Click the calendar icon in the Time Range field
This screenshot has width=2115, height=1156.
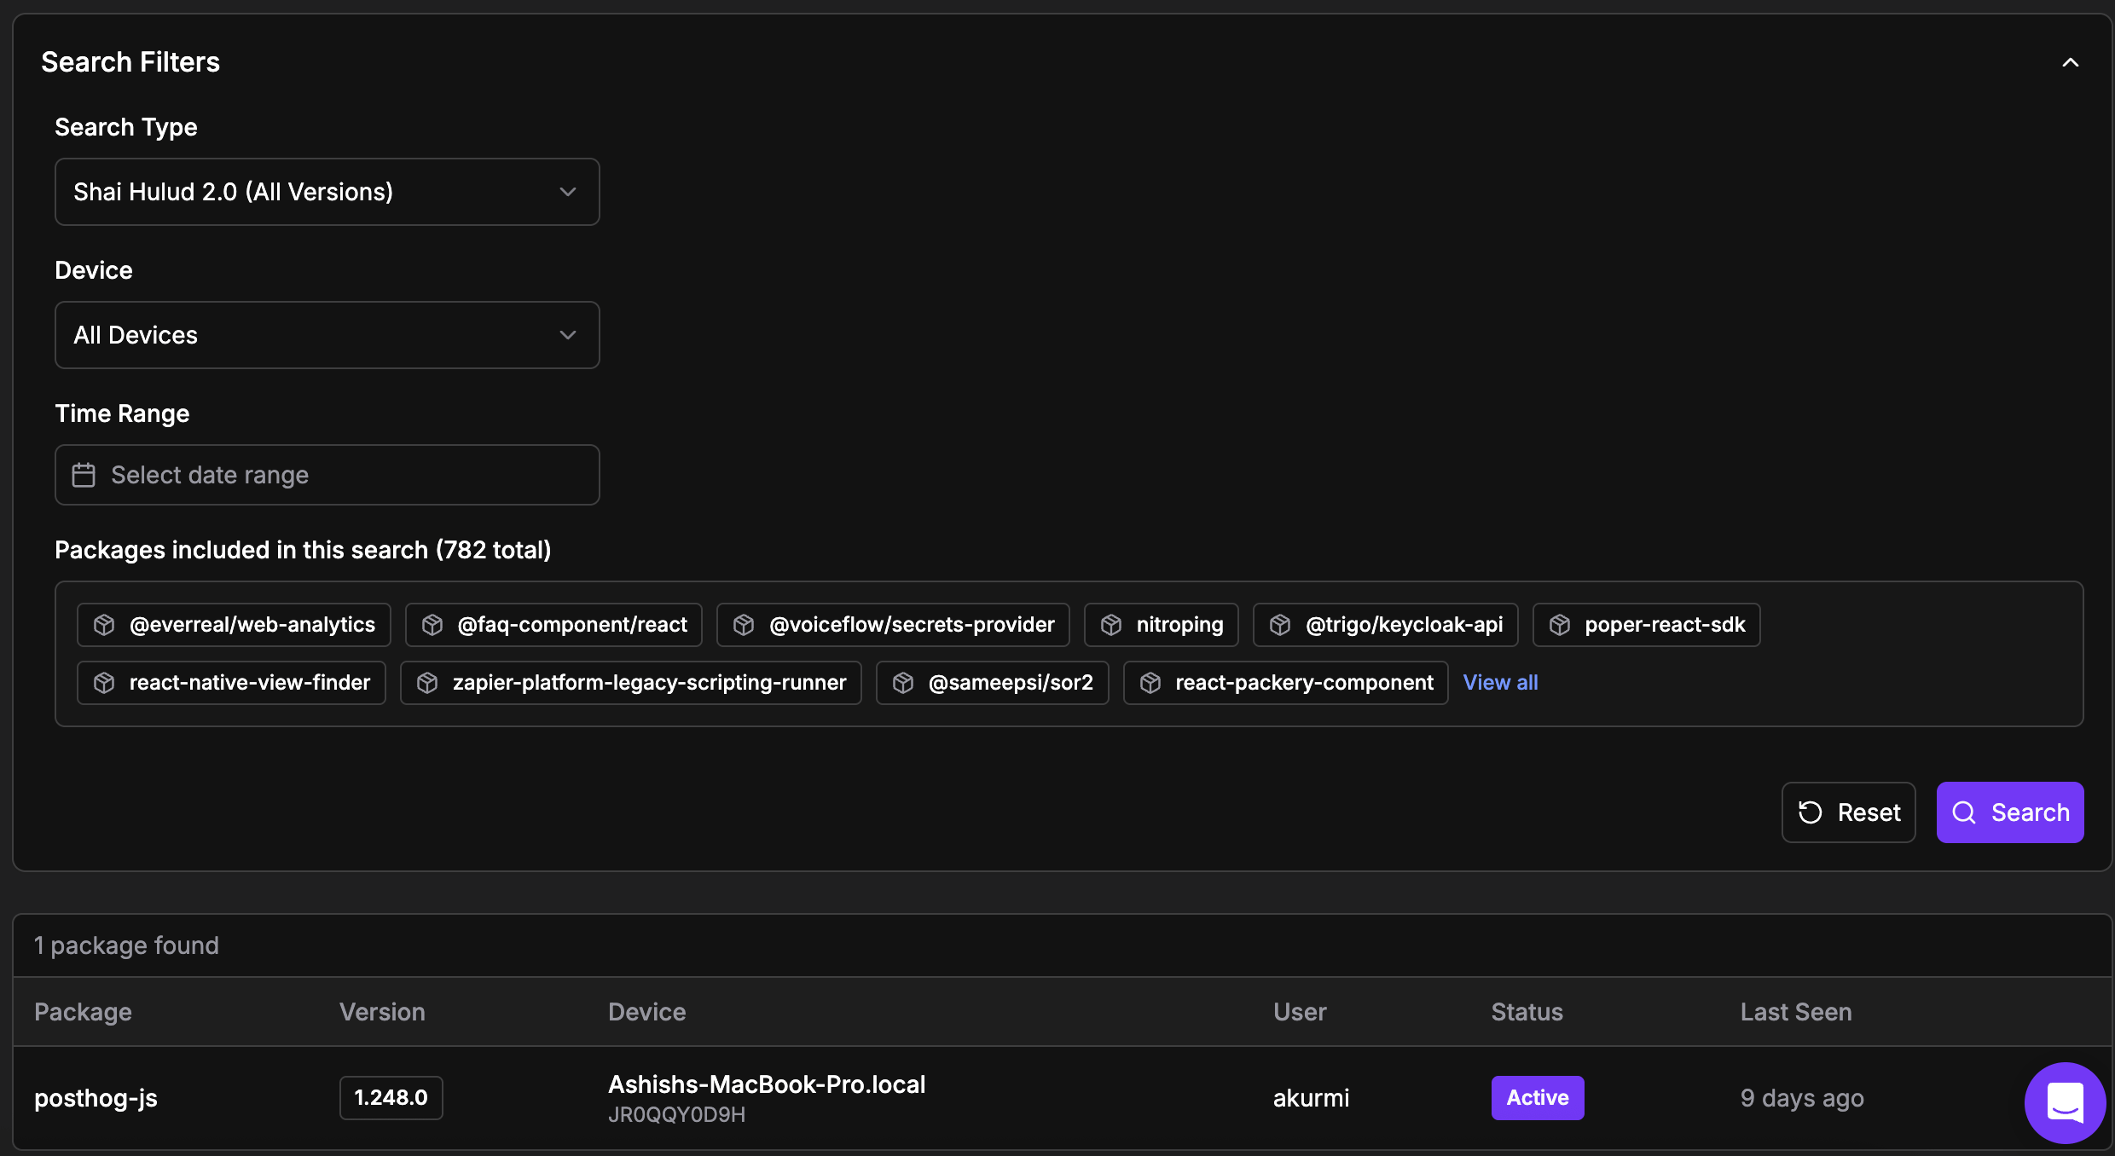[84, 475]
